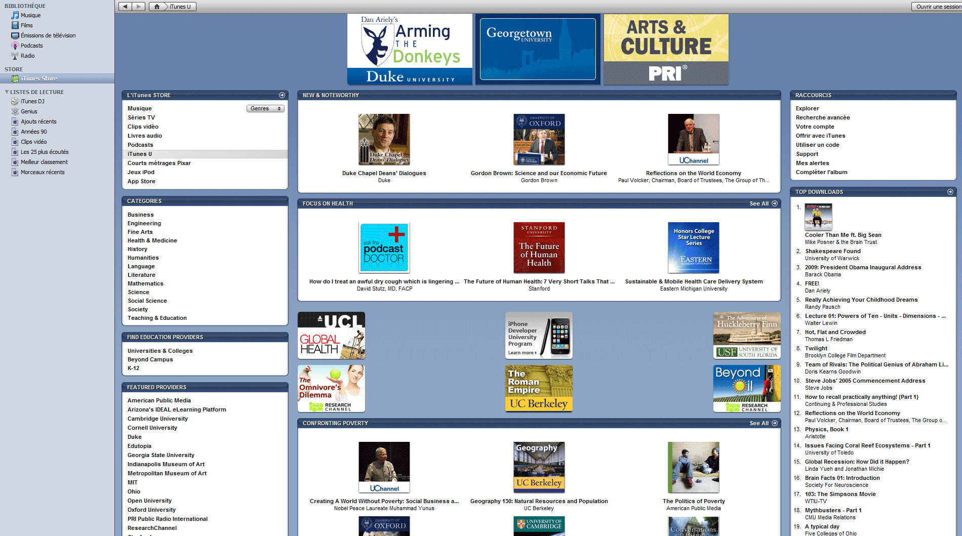Click See All arrow for Confronting Poverty

775,423
